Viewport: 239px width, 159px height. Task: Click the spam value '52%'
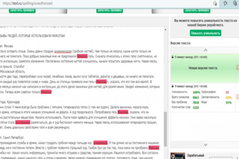click(x=228, y=97)
